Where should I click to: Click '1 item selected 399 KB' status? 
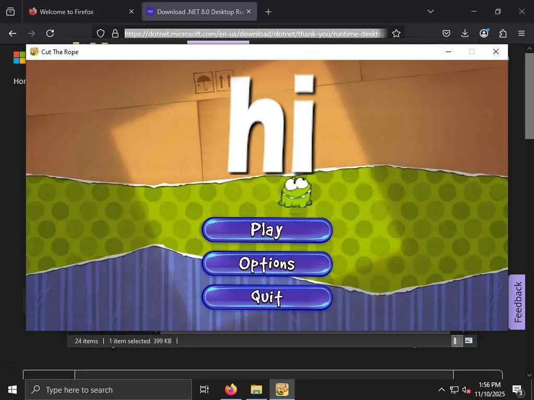click(140, 341)
